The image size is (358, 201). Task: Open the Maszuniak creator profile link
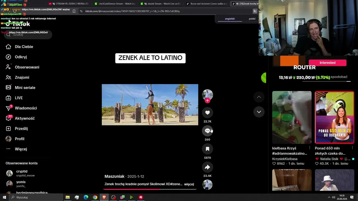[x=114, y=176]
